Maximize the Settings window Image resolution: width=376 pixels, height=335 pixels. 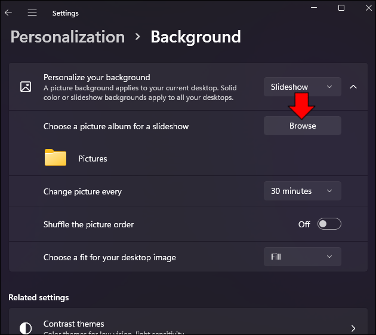341,8
